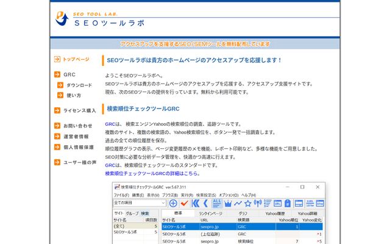Open the ファイル(F) menu
Screen dimensions: 390x244
[x=121, y=195]
